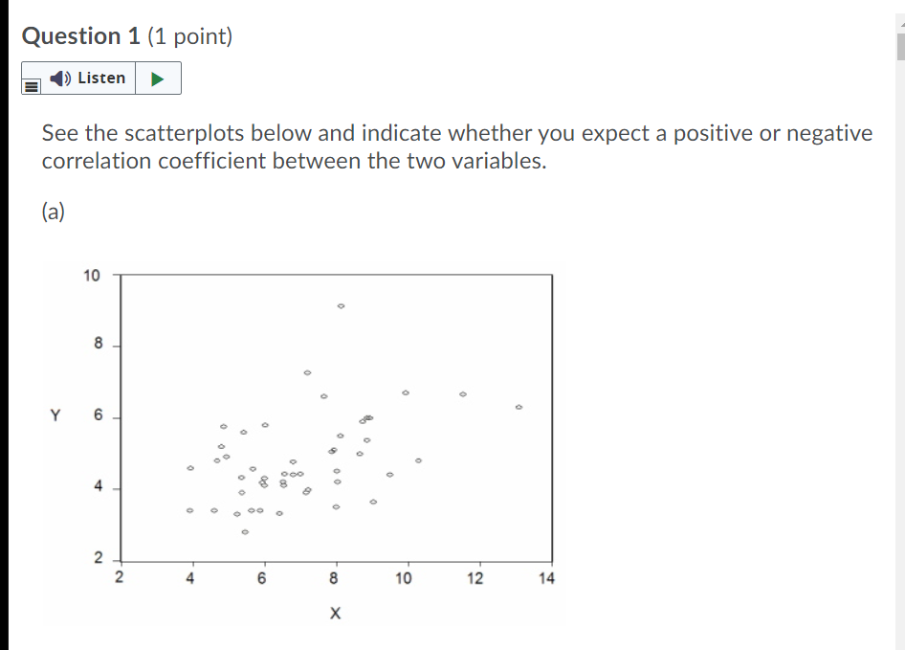Click the highest data point in the scatterplot
Image resolution: width=905 pixels, height=650 pixels.
[x=341, y=304]
